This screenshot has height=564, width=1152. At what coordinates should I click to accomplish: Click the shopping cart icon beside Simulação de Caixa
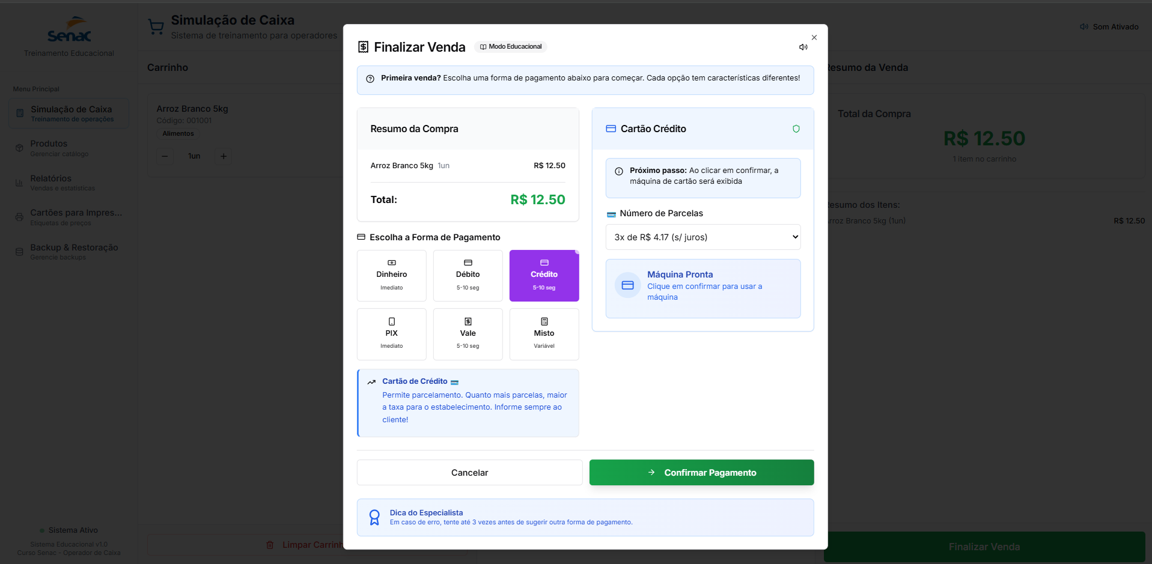(156, 26)
